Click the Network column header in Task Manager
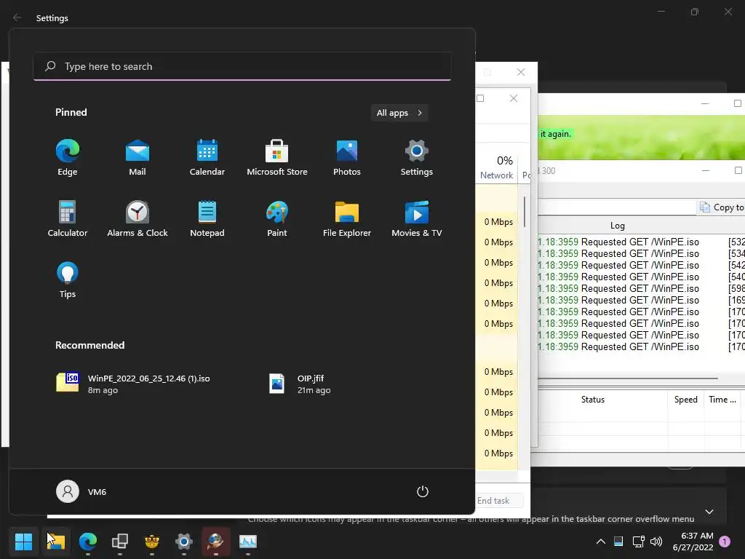The image size is (745, 559). tap(496, 167)
